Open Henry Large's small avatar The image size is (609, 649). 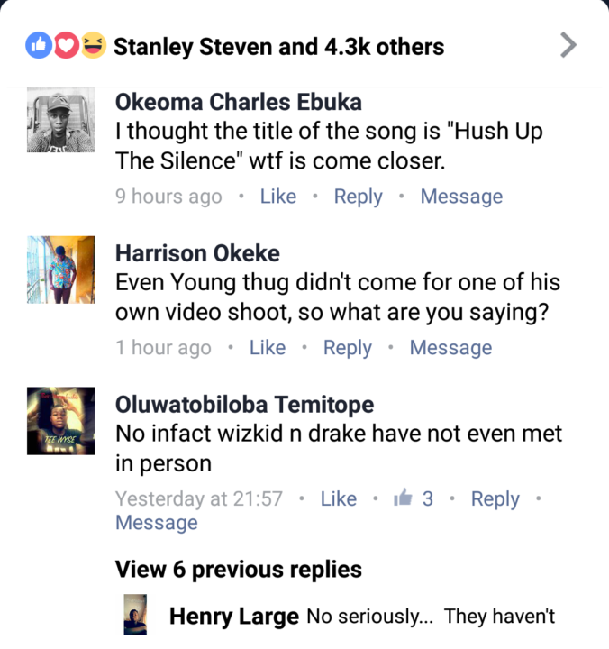click(135, 615)
